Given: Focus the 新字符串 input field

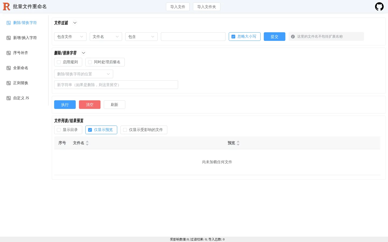Looking at the screenshot, I should (116, 85).
